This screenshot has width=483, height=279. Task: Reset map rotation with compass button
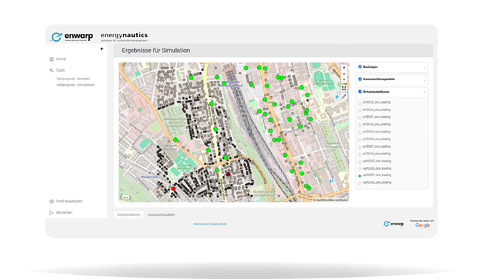344,80
